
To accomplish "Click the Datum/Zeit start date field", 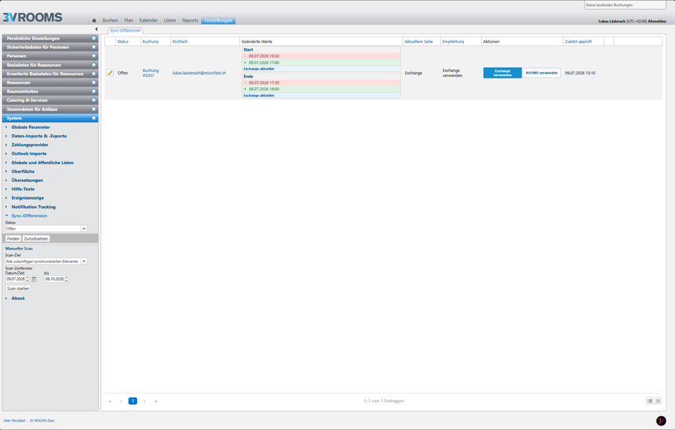I will [16, 279].
